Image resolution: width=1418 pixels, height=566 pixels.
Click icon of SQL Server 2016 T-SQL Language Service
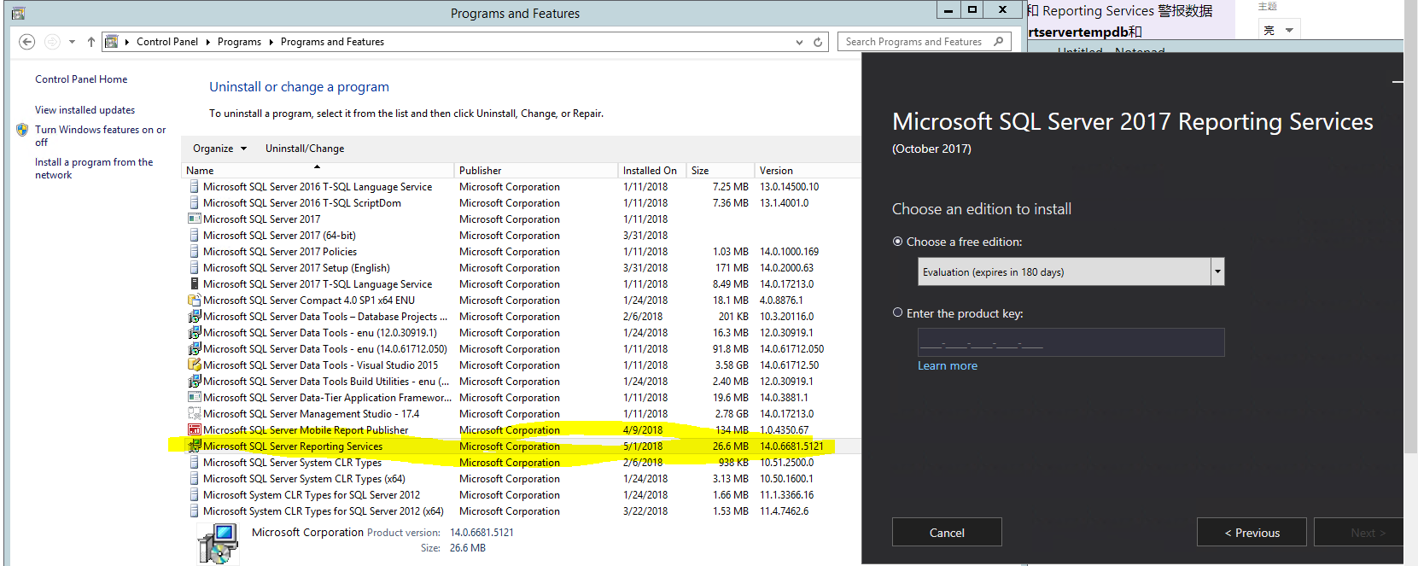coord(195,186)
